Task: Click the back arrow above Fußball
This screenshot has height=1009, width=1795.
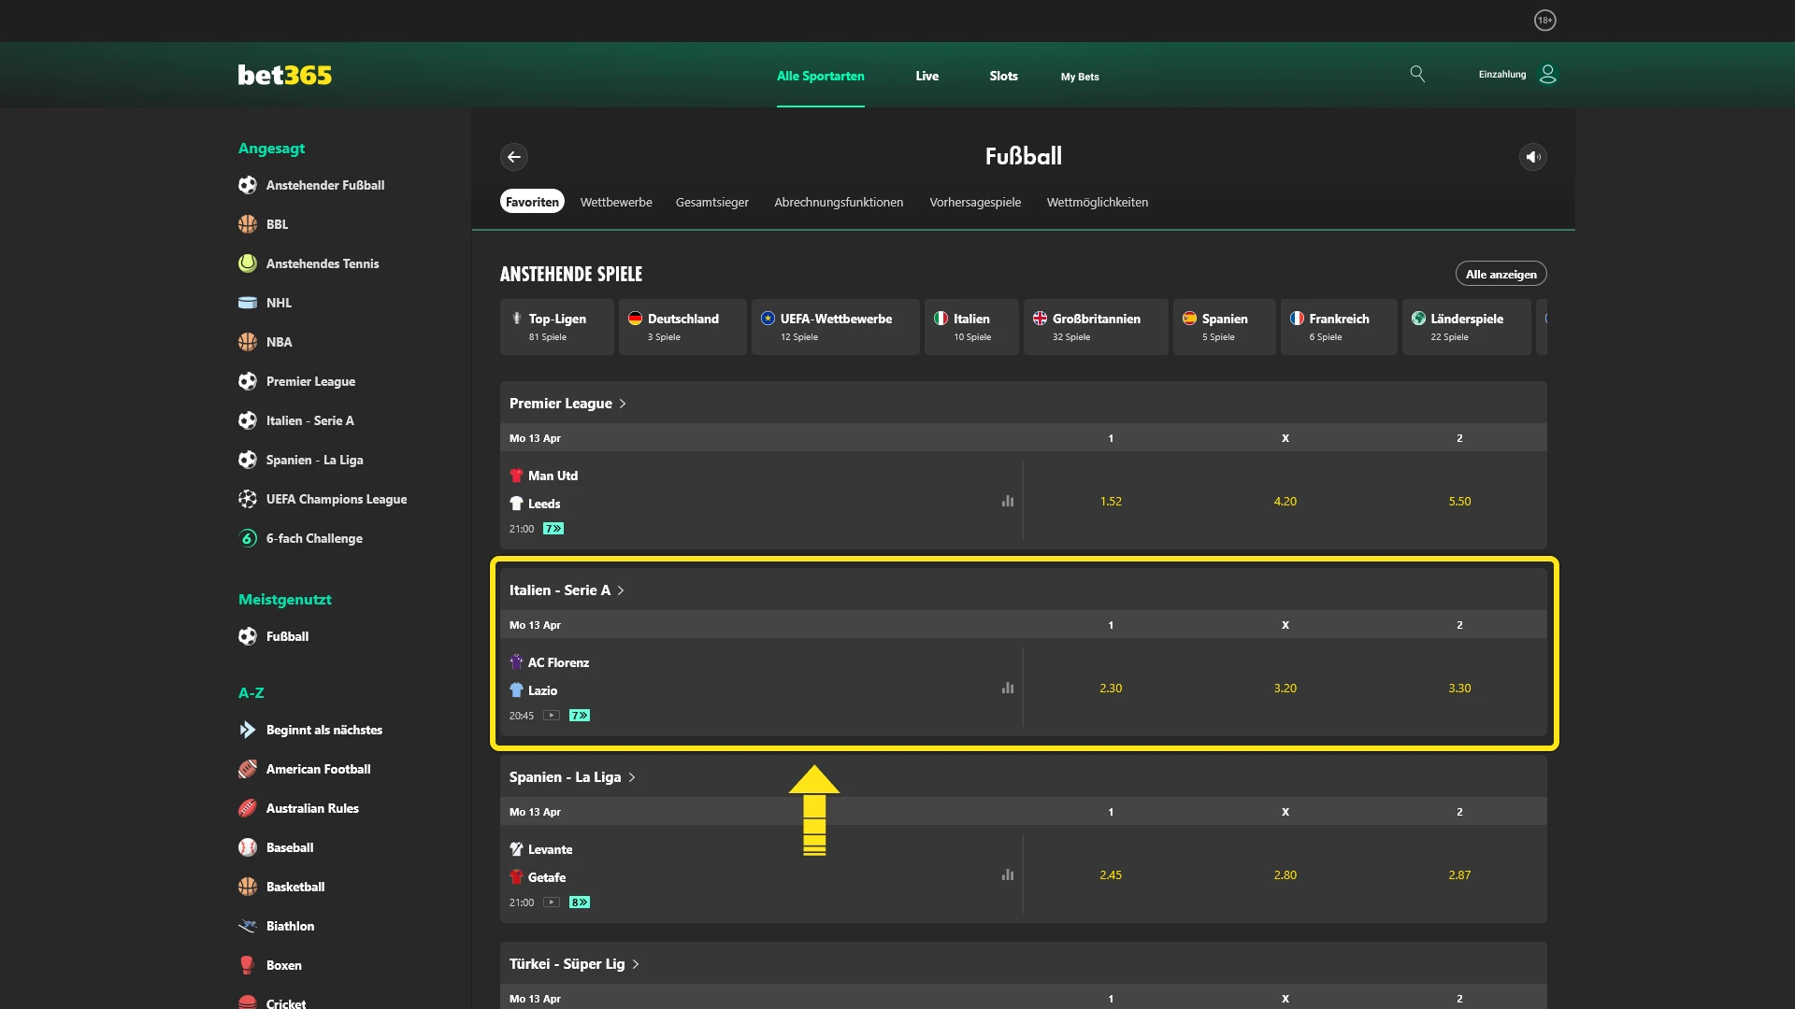Action: point(514,157)
